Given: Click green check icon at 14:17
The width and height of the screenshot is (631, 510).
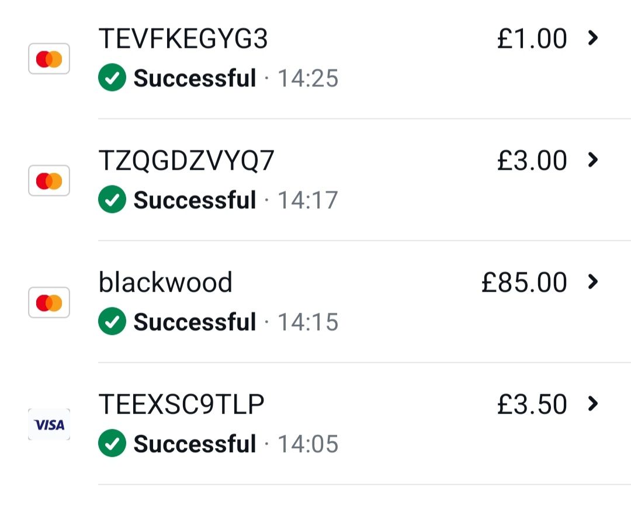Looking at the screenshot, I should [x=112, y=199].
